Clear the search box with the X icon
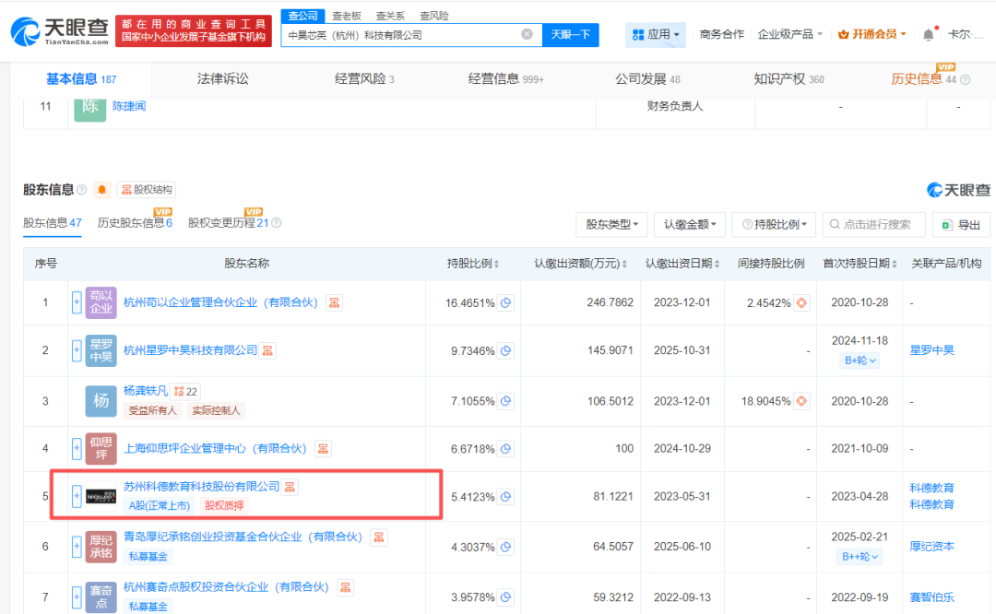Viewport: 996px width, 614px height. pyautogui.click(x=527, y=34)
